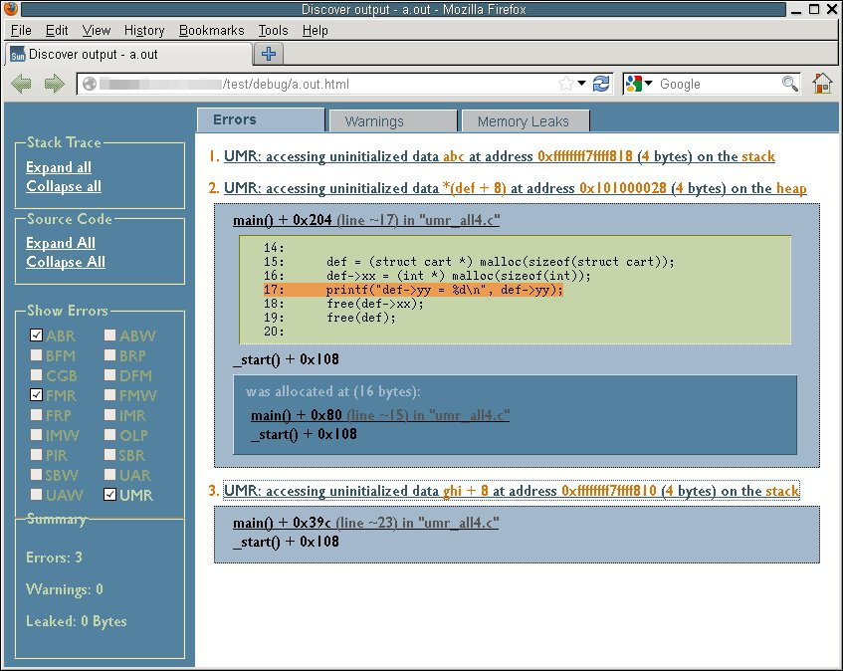Image resolution: width=843 pixels, height=671 pixels.
Task: Click the browser Back arrow button
Action: click(x=21, y=84)
